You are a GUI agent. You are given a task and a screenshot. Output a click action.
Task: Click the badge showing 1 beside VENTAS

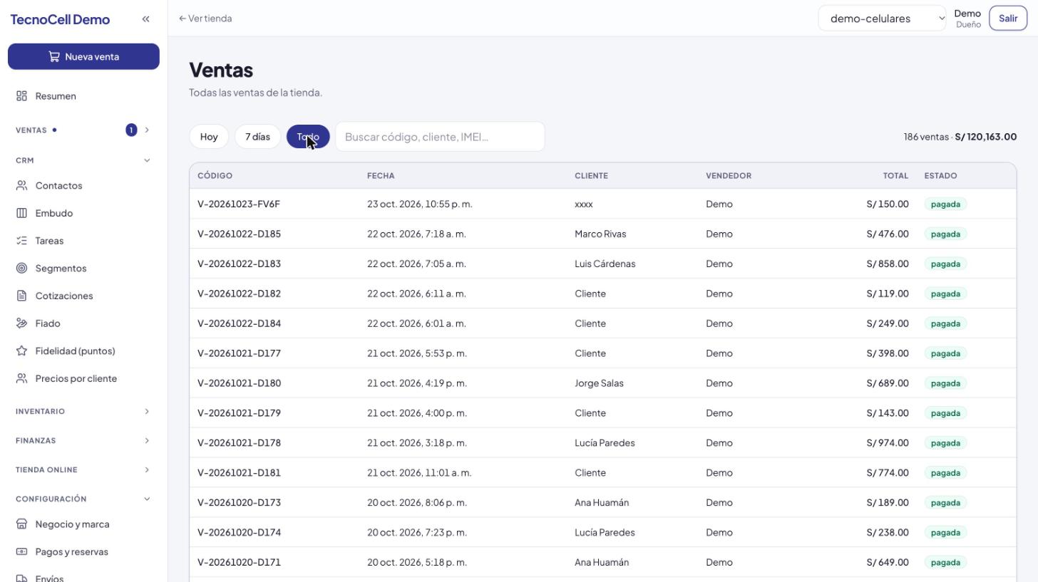(131, 130)
